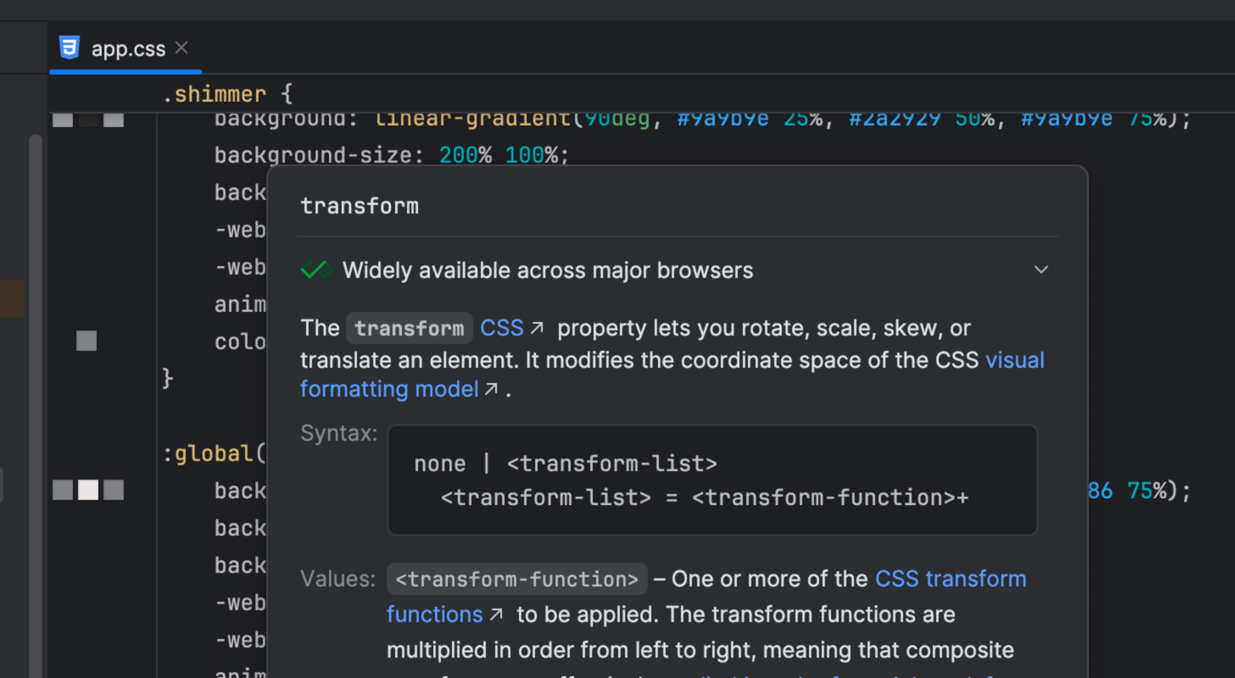
Task: Click external arrow after "formatting model"
Action: (491, 389)
